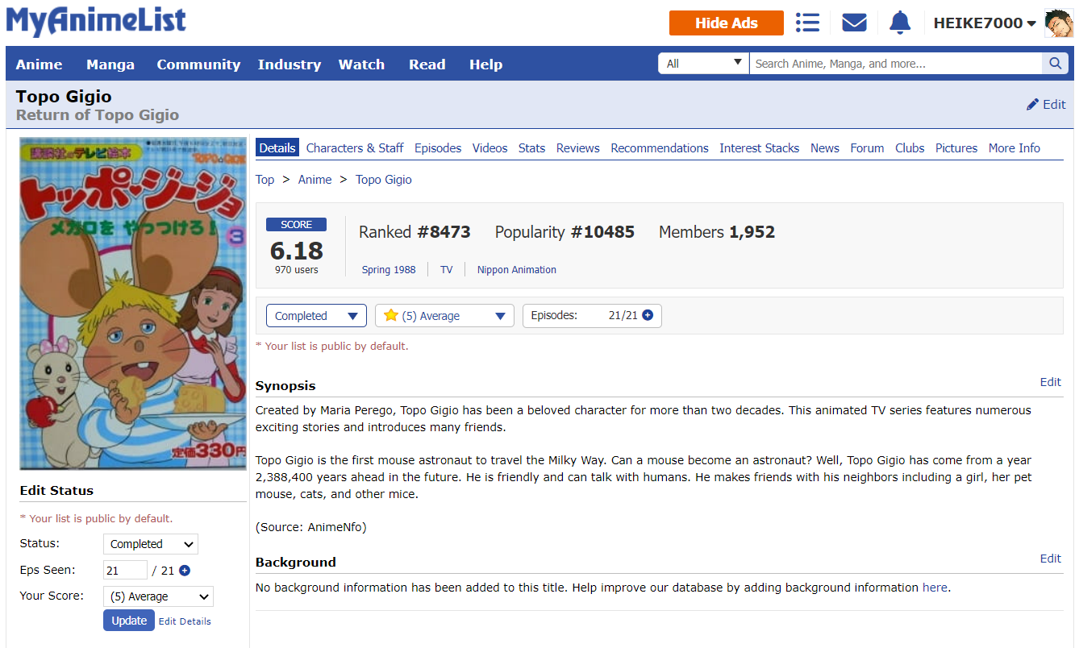Click plus icon beside Eps Seen field
Screen dimensions: 1079x648
point(185,571)
